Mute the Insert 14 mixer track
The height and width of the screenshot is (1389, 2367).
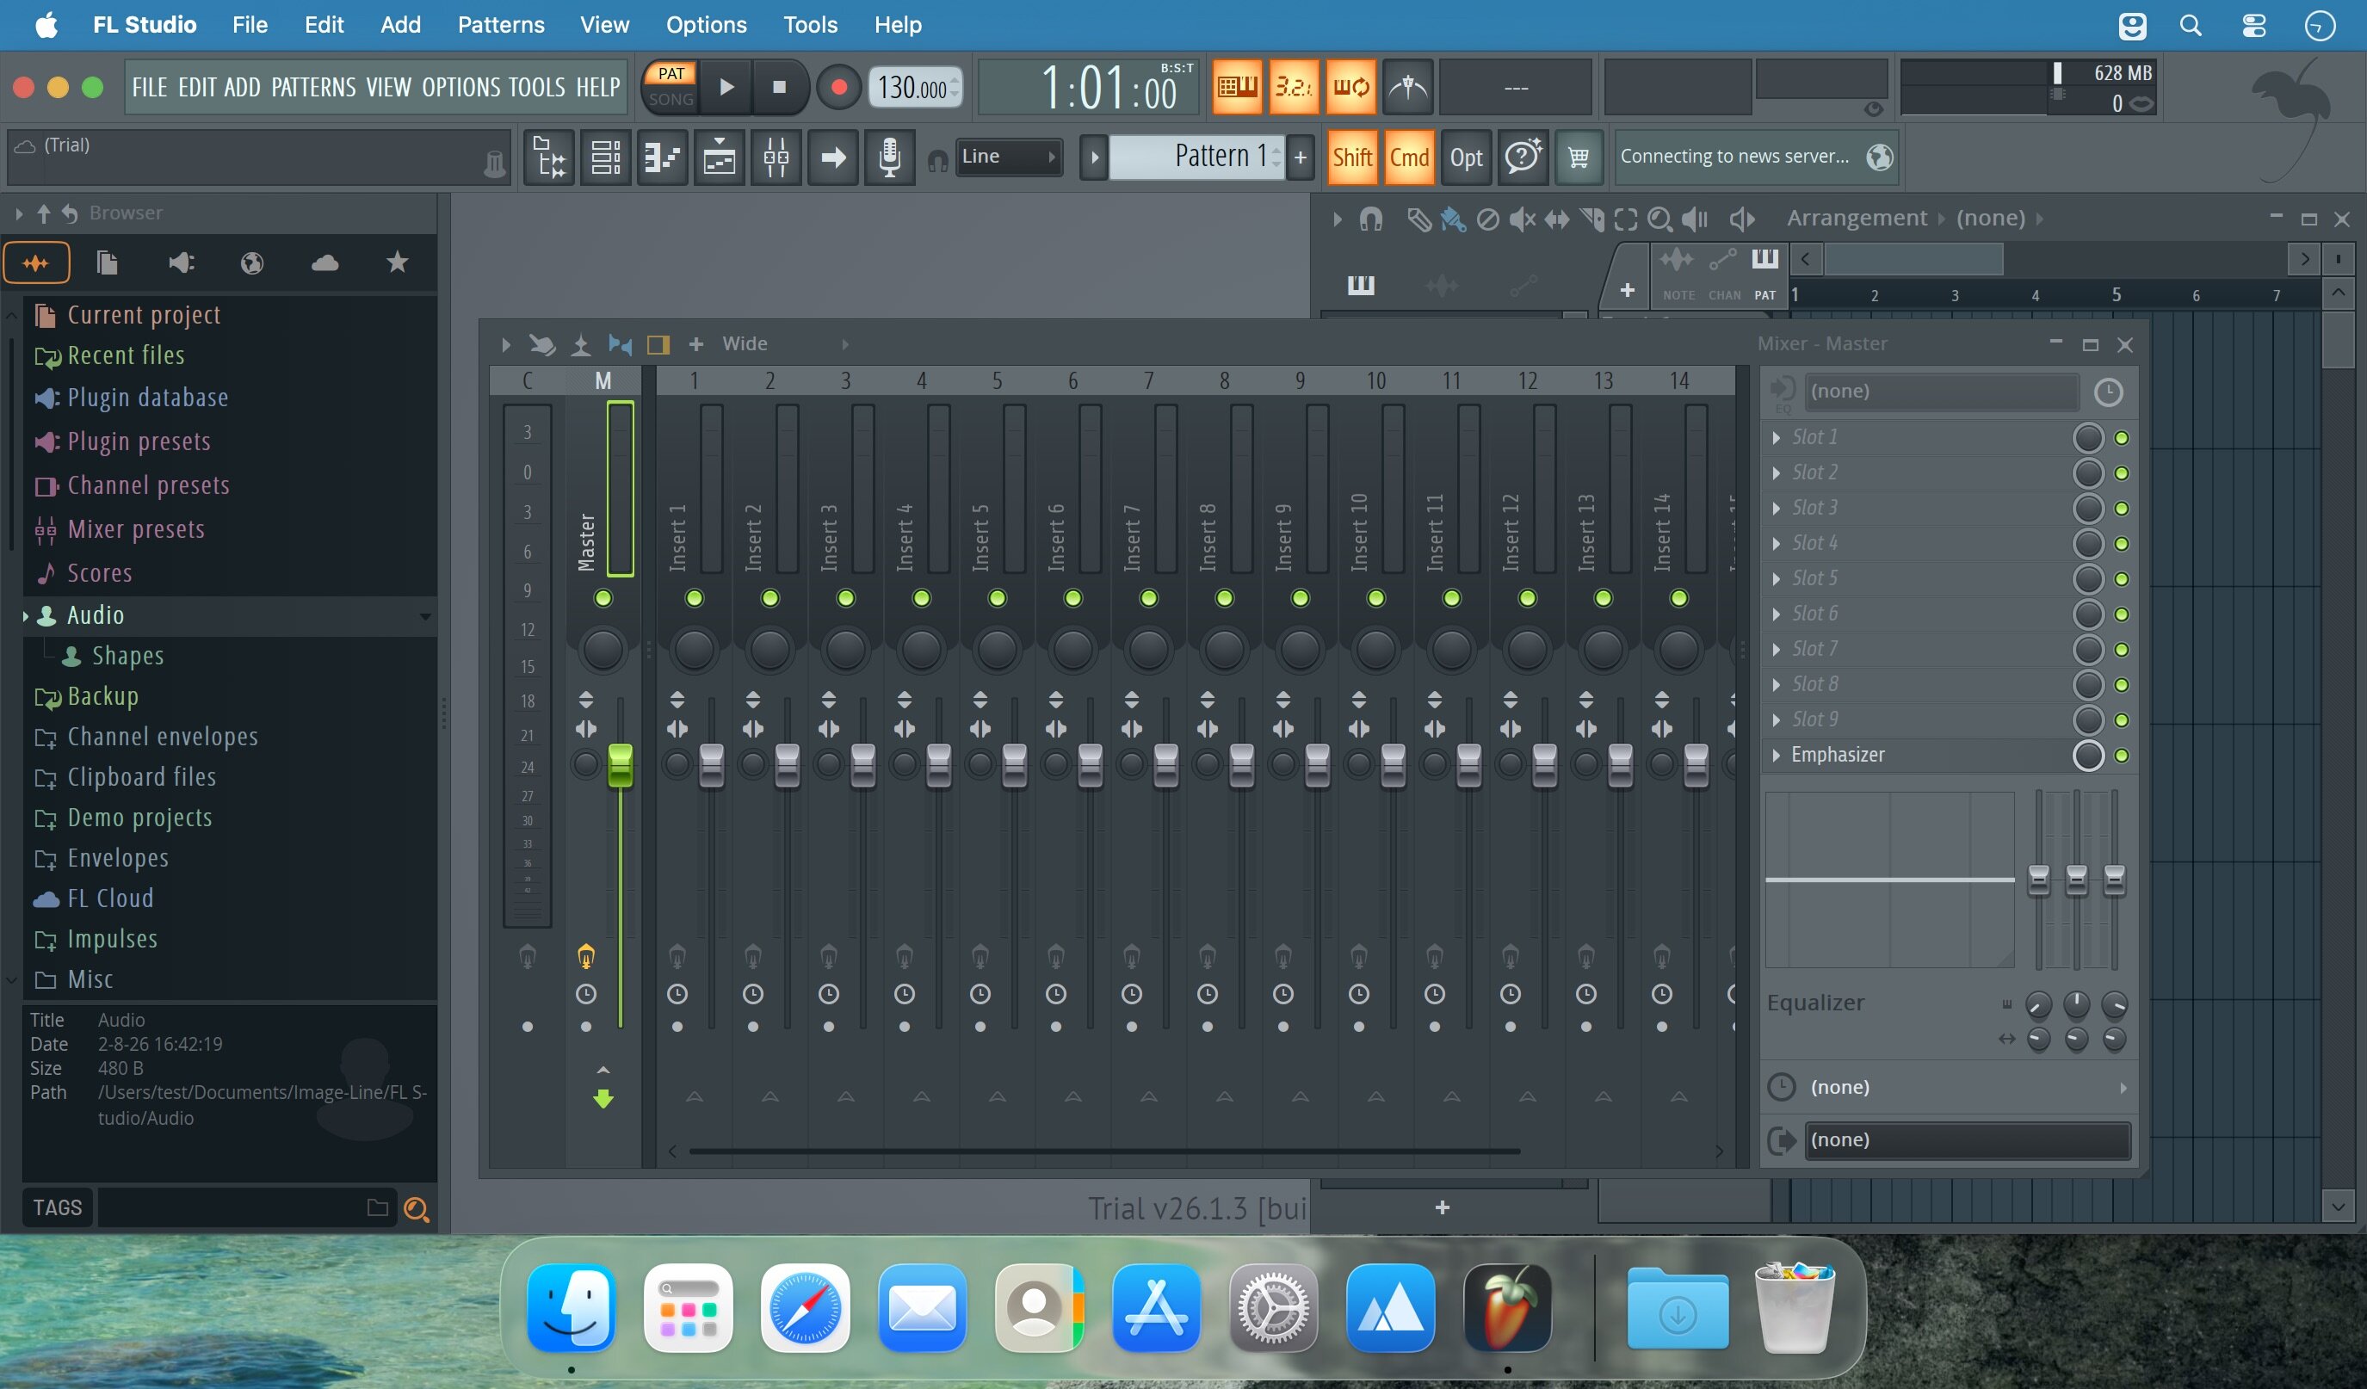[x=1678, y=598]
